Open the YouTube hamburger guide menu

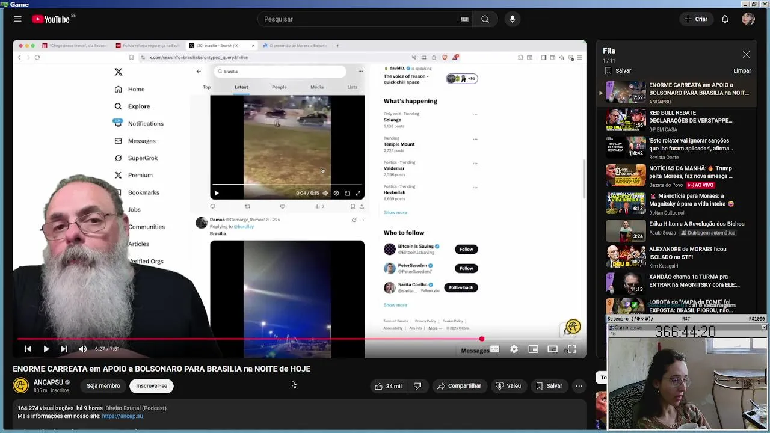pyautogui.click(x=17, y=19)
